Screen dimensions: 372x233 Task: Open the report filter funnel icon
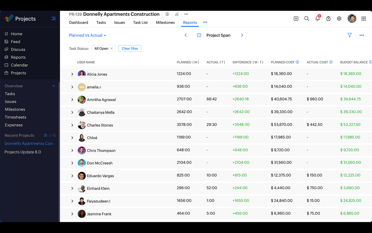pos(350,35)
